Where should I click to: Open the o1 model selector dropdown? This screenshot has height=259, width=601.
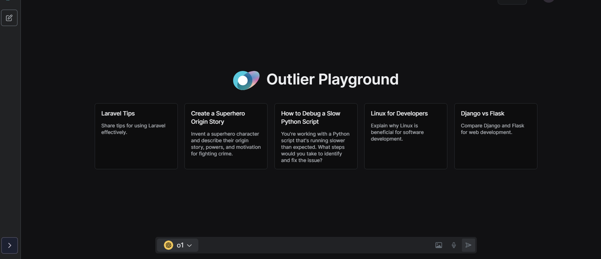pyautogui.click(x=178, y=245)
